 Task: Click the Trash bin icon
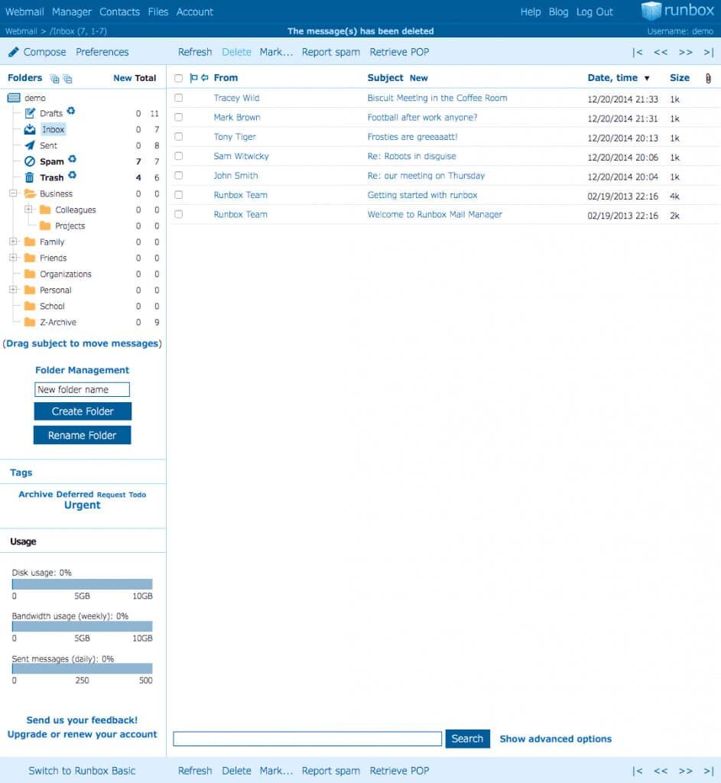(x=30, y=177)
